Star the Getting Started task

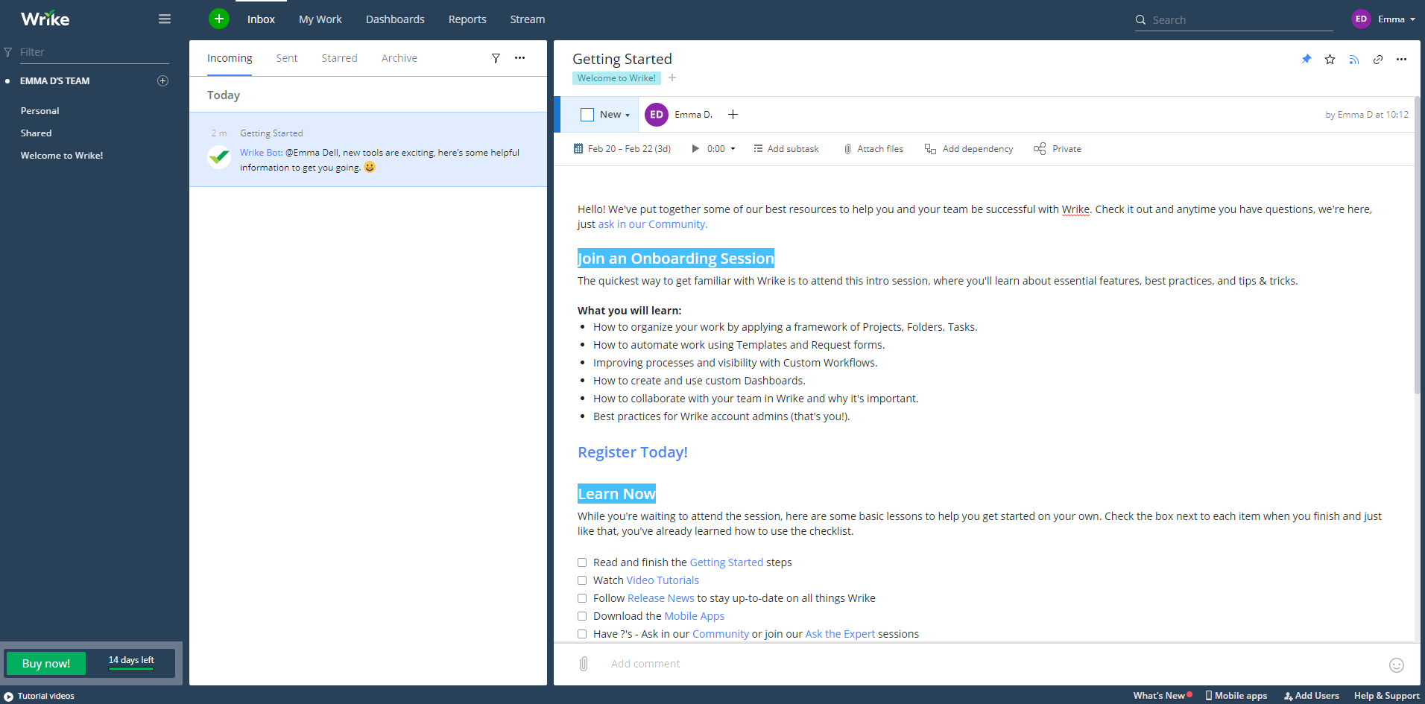(x=1330, y=60)
